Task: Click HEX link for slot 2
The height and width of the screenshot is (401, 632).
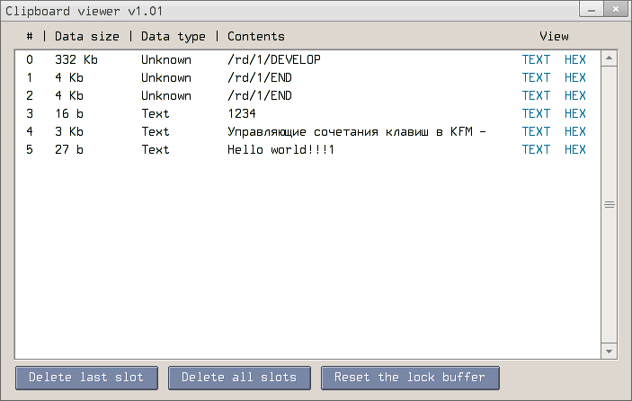Action: (575, 95)
